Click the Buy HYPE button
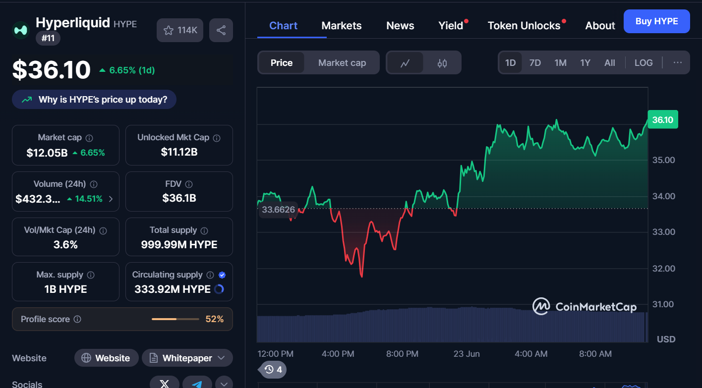The height and width of the screenshot is (388, 702). pyautogui.click(x=656, y=21)
